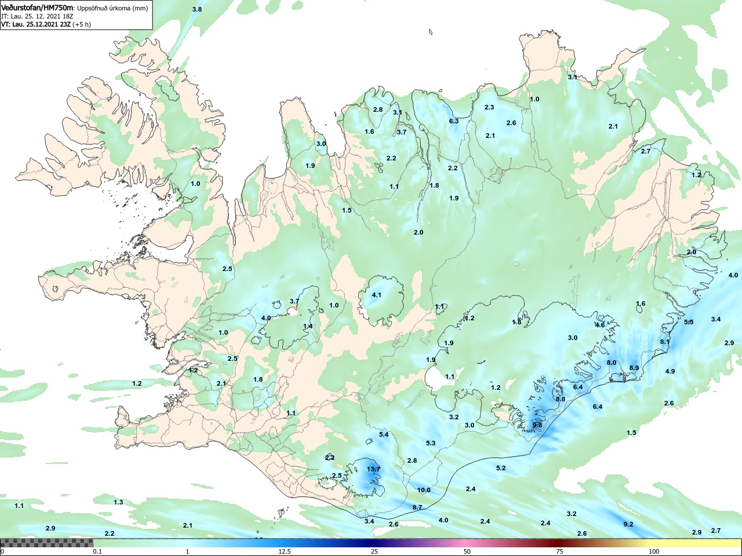Select the 8.1 value on the east coast
Image resolution: width=742 pixels, height=556 pixels.
point(665,342)
